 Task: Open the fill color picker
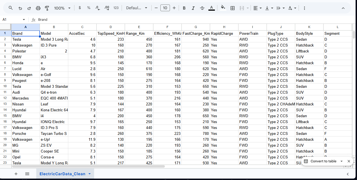tap(223, 8)
